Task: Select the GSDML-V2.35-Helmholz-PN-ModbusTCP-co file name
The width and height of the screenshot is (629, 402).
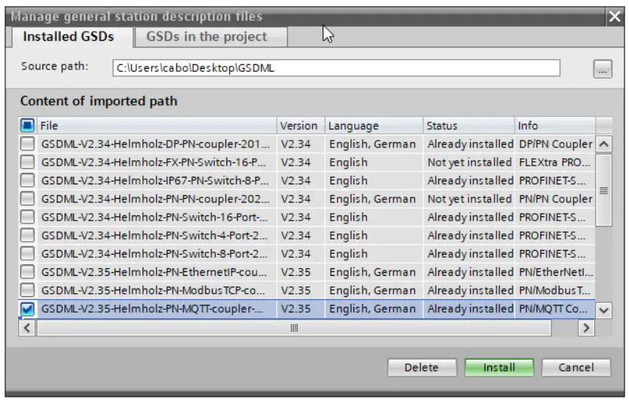Action: (153, 290)
